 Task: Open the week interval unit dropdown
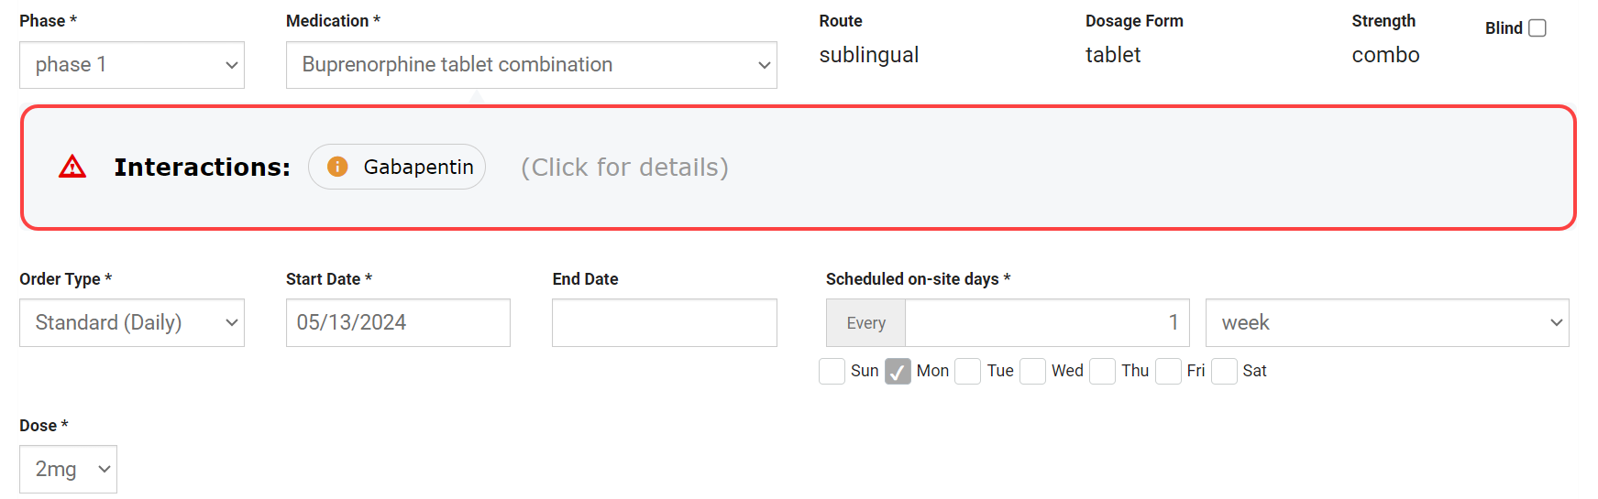1386,323
